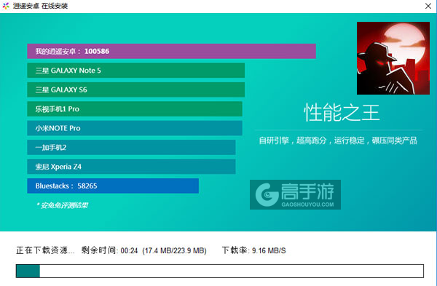Click the detective game artwork thumbnail
Screen dimensions: 437x286
(393, 58)
